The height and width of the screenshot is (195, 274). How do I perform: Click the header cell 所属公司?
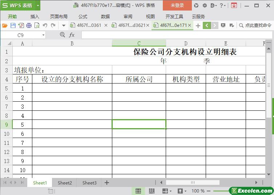139,79
